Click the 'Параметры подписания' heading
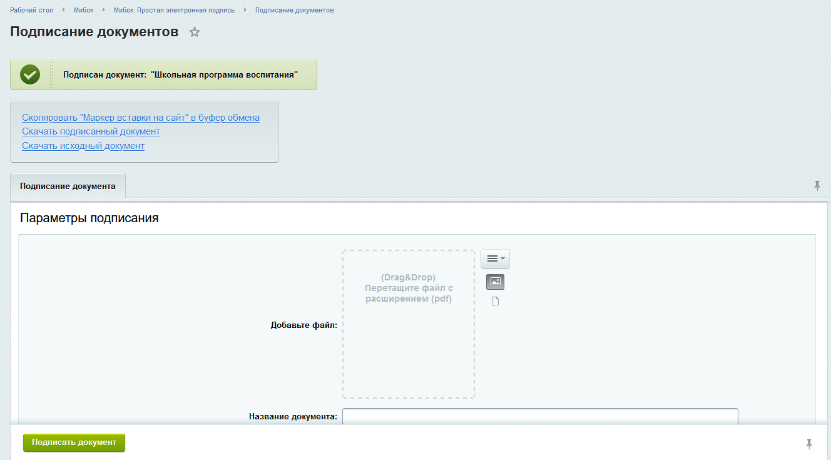Screen dimensions: 831x460 pyautogui.click(x=89, y=218)
